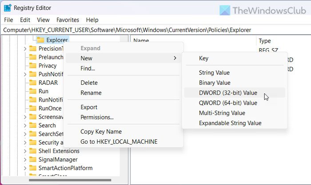Viewport: 311px width, 185px height.
Task: Click the Security folder icon
Action: pos(33,142)
